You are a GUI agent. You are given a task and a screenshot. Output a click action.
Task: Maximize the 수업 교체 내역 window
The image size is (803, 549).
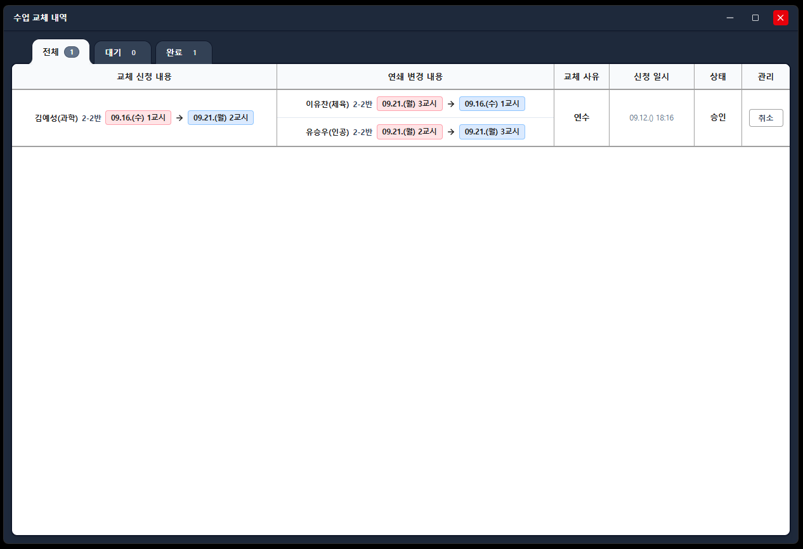click(x=755, y=18)
